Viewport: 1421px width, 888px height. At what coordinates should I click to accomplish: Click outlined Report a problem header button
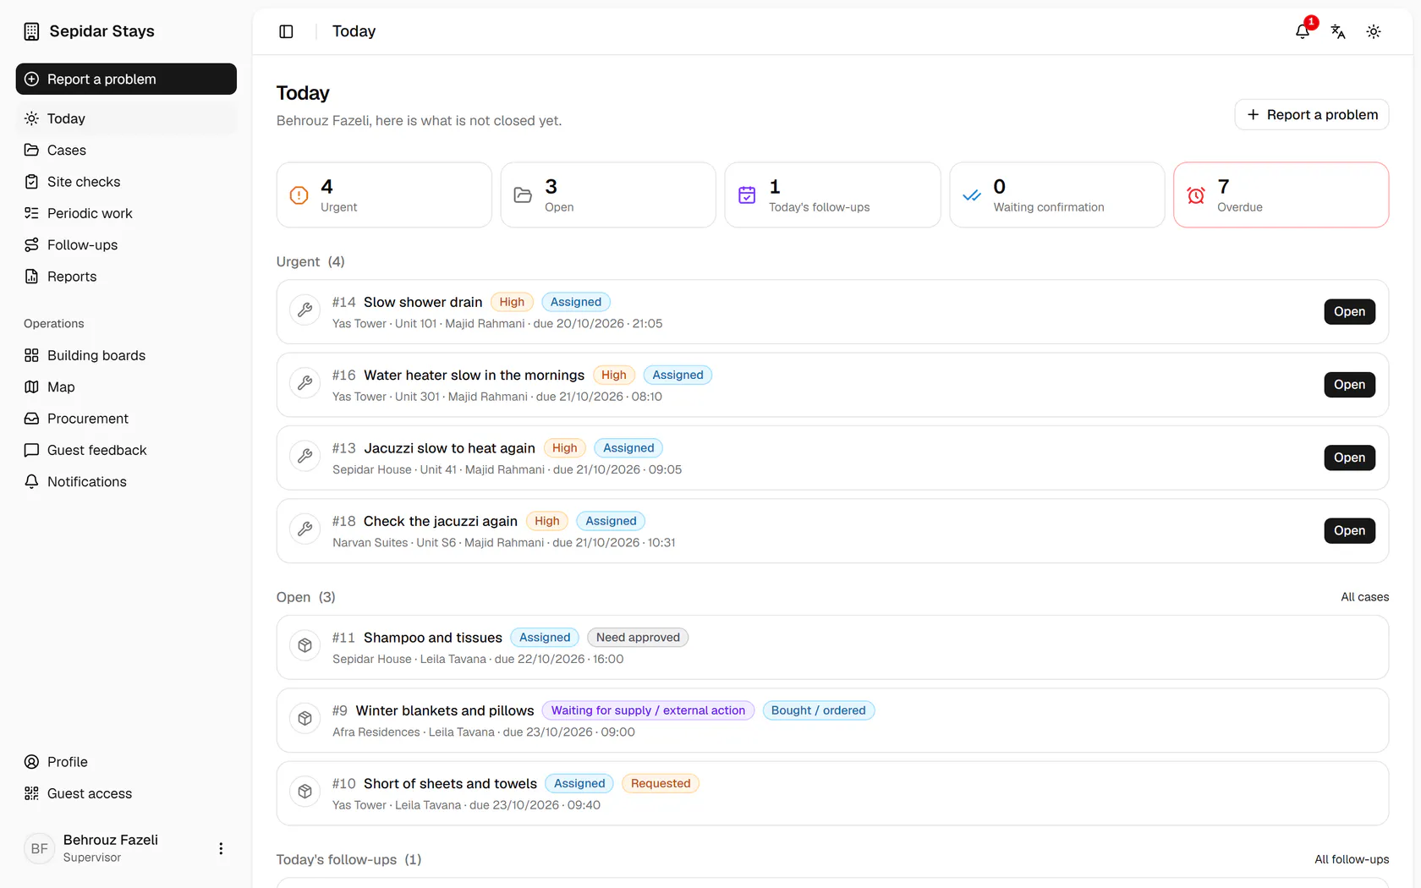coord(1311,114)
